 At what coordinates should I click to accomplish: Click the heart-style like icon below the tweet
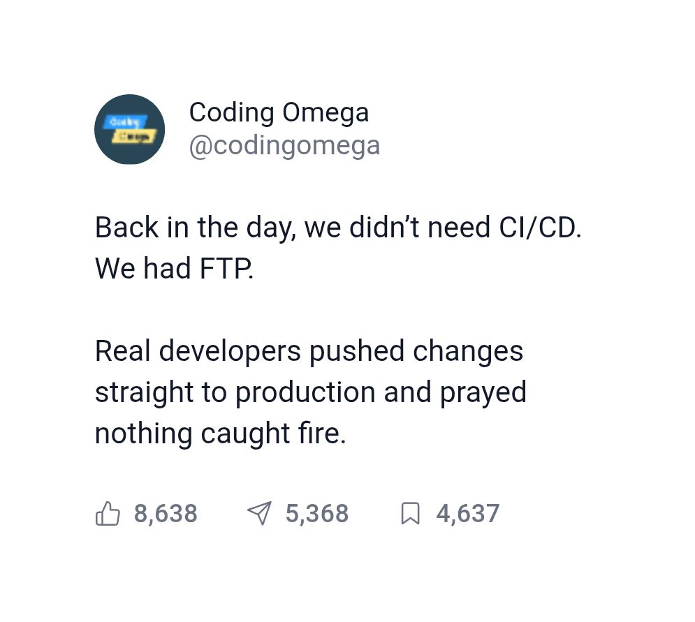point(108,513)
